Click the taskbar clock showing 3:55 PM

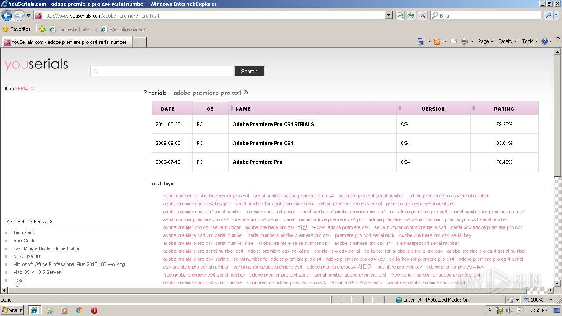click(540, 310)
